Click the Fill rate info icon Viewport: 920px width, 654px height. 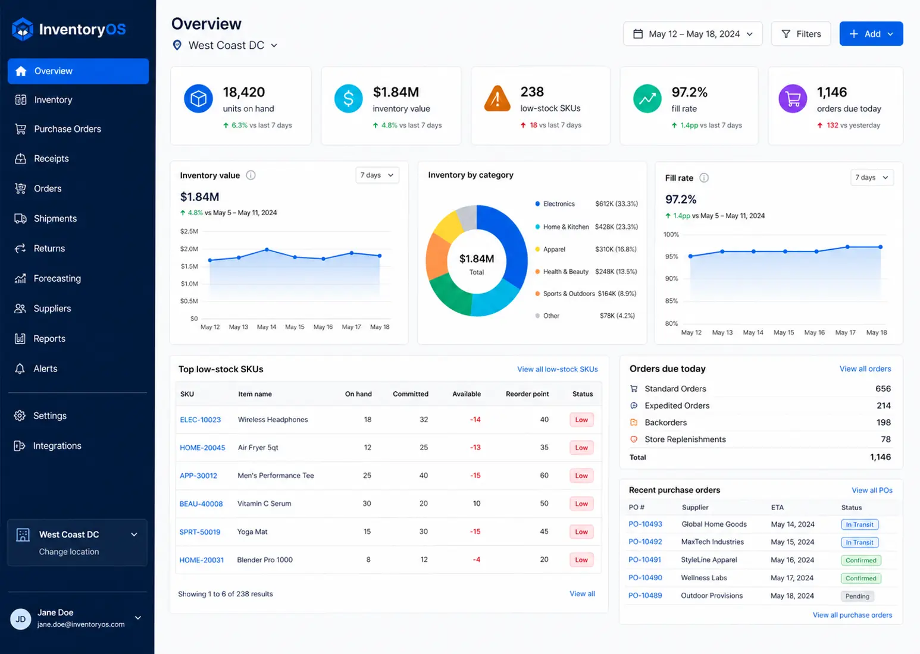(704, 178)
